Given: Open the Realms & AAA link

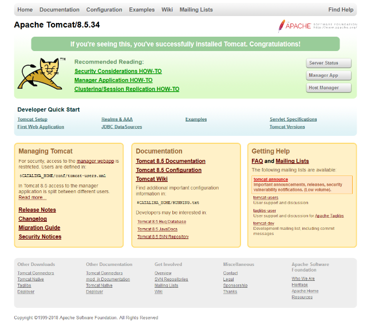Looking at the screenshot, I should [117, 119].
